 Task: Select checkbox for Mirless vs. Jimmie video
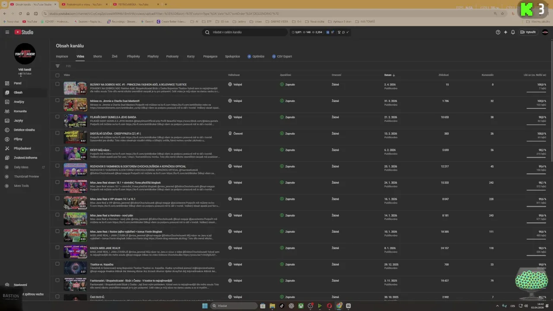57,100
